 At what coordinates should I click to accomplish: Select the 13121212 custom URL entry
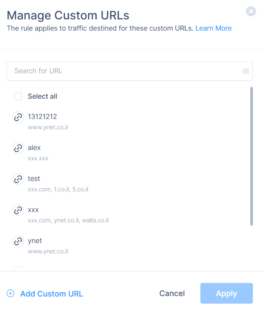point(42,117)
